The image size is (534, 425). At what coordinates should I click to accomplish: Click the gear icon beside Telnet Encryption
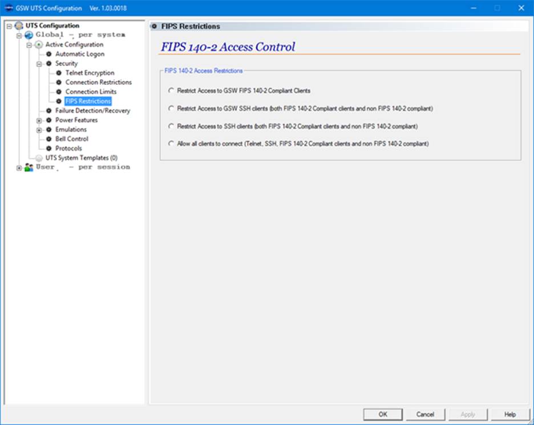point(59,73)
